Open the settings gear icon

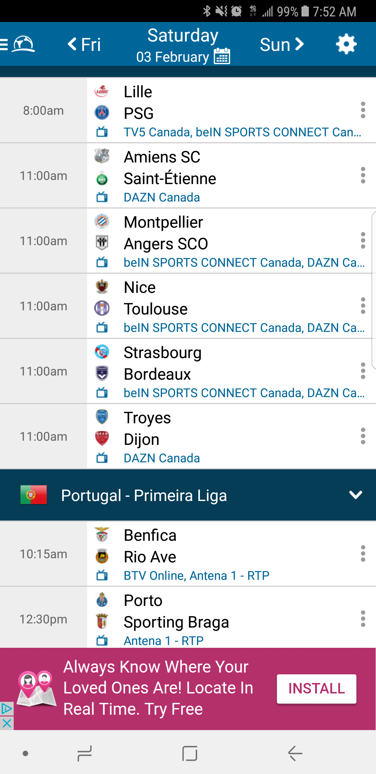tap(346, 44)
